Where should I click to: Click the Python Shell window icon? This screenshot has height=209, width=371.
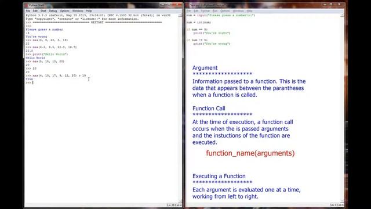(x=27, y=5)
